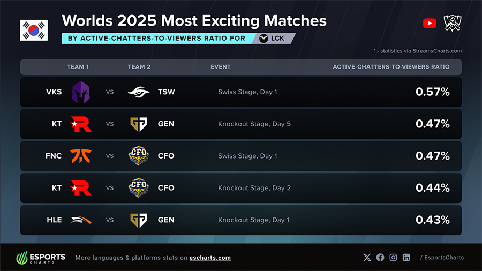Image resolution: width=482 pixels, height=271 pixels.
Task: Open the escharts.com link
Action: [210, 258]
